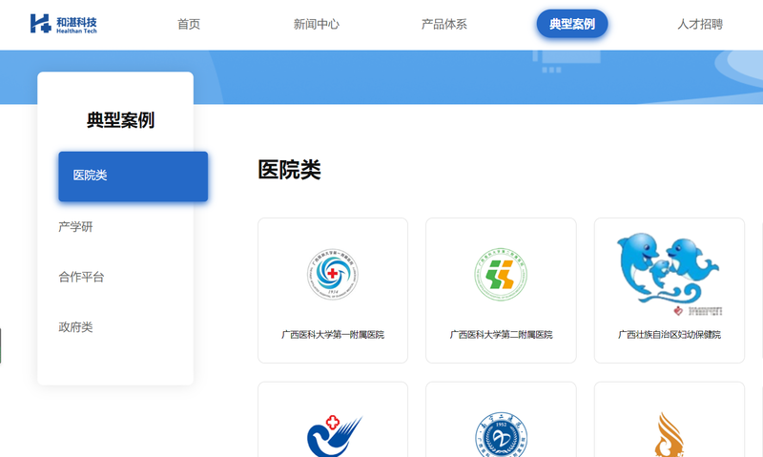Open the 广西医科大学第二附属医院 text link

click(x=501, y=335)
